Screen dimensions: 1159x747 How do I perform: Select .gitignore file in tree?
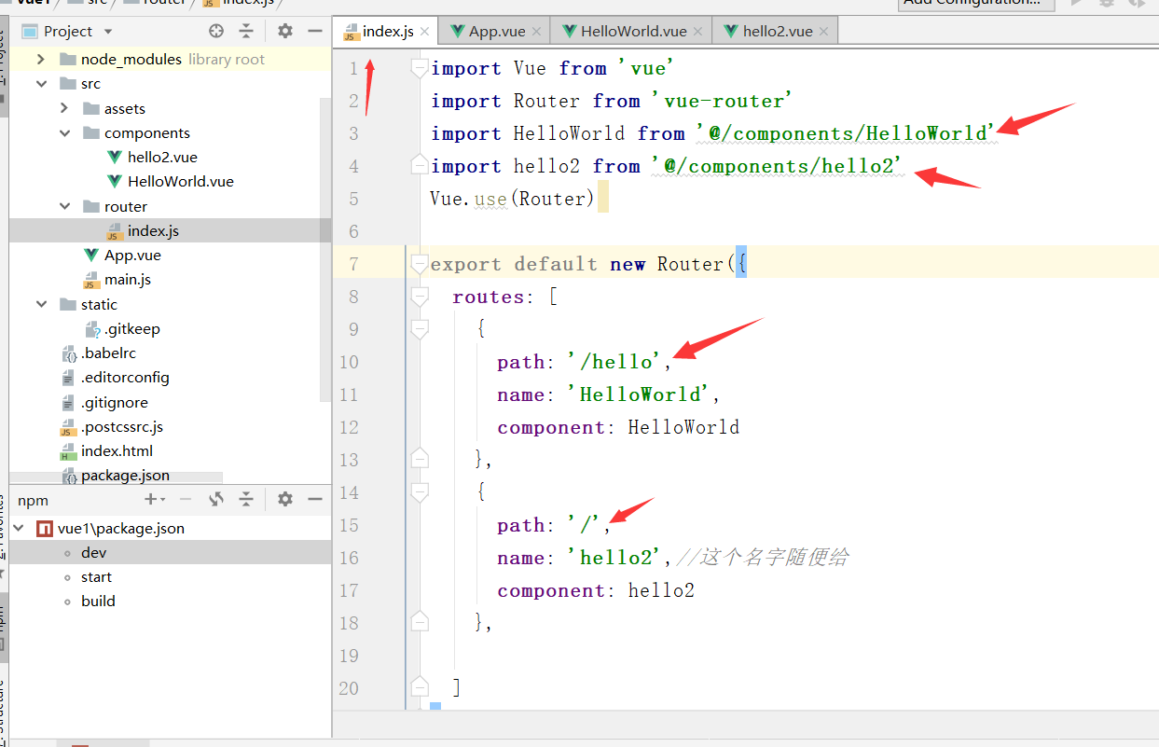tap(114, 403)
